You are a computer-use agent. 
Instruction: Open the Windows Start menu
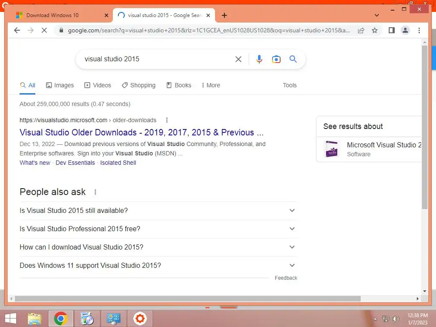point(11,318)
